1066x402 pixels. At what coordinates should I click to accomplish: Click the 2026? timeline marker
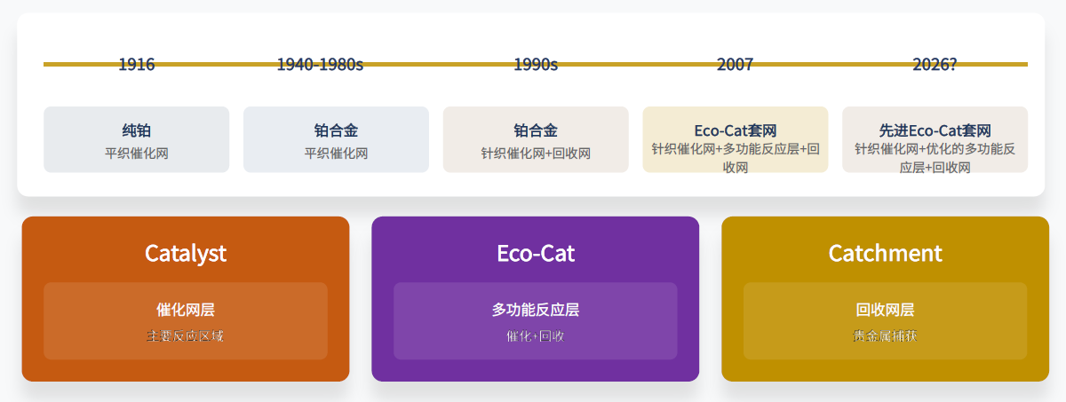coord(935,64)
